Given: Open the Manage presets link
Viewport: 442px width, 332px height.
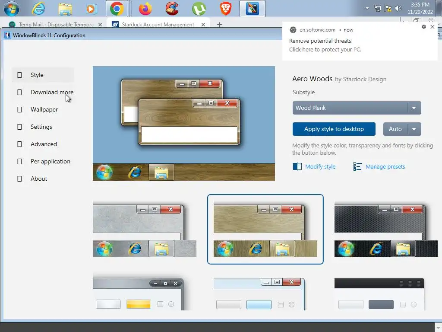Looking at the screenshot, I should point(385,166).
